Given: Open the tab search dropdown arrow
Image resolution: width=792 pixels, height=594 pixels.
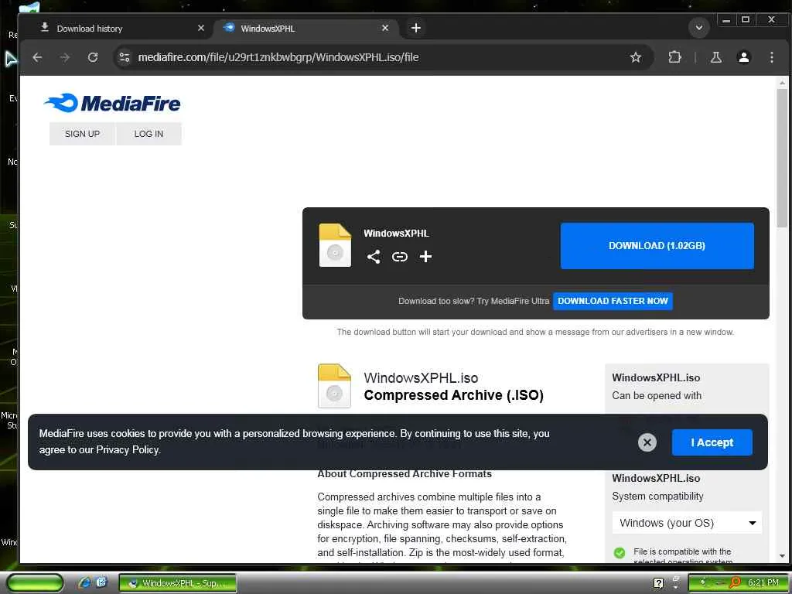Looking at the screenshot, I should pyautogui.click(x=699, y=28).
